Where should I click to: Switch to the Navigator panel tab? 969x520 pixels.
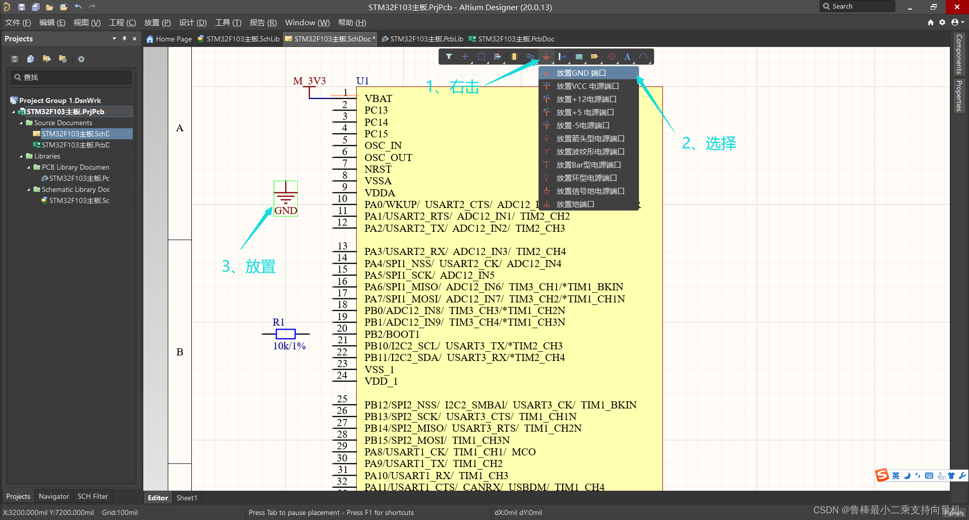click(x=53, y=496)
